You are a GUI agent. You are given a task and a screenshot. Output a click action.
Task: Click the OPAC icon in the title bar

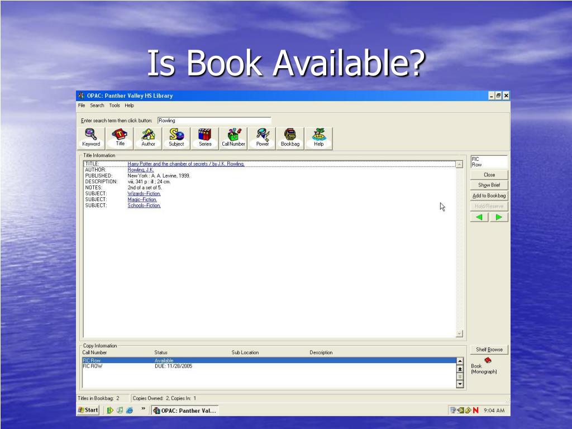[82, 96]
